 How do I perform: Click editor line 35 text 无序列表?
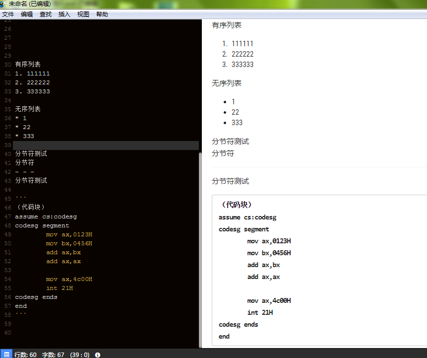click(28, 109)
